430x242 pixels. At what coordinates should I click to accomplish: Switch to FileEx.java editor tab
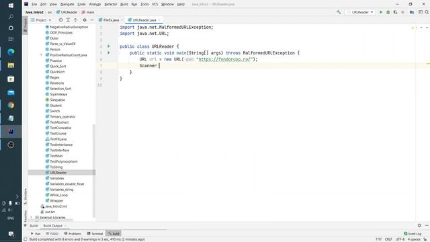(x=111, y=20)
